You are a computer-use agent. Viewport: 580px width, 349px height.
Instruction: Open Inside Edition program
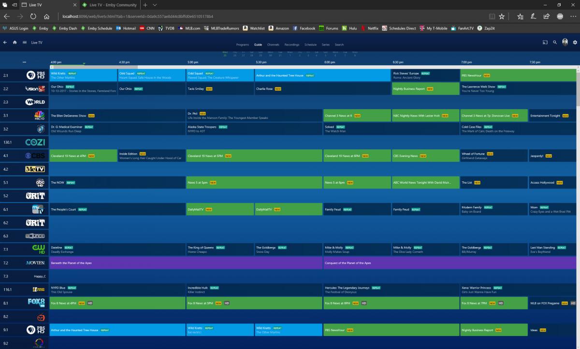[x=152, y=156]
